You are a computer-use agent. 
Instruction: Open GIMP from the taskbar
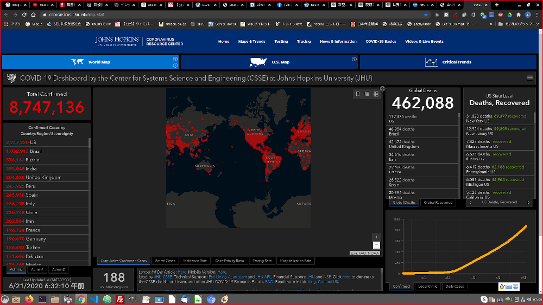click(133, 299)
